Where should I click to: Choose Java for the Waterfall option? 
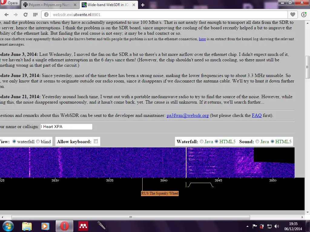(x=202, y=142)
